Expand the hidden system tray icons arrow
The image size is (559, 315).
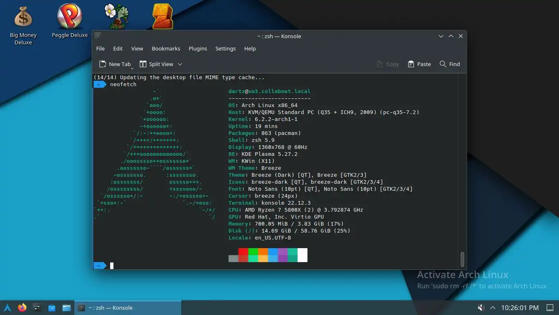click(493, 308)
